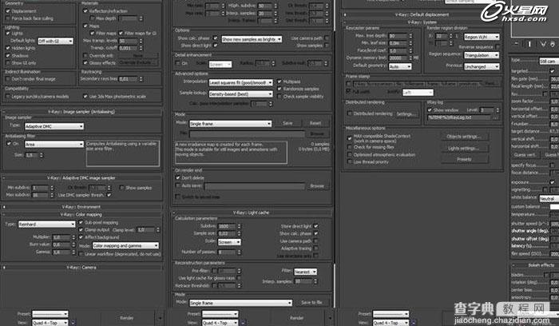Click the Light cache Subdivs input field
Viewport: 559px width, 326px height.
pos(226,226)
